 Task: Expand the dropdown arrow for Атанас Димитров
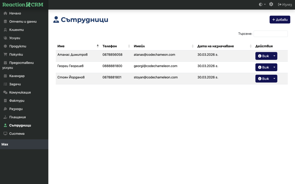[274, 56]
